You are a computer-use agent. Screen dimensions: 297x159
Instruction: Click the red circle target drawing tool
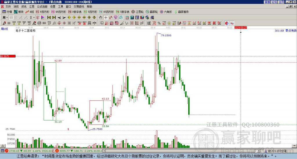click(x=59, y=23)
